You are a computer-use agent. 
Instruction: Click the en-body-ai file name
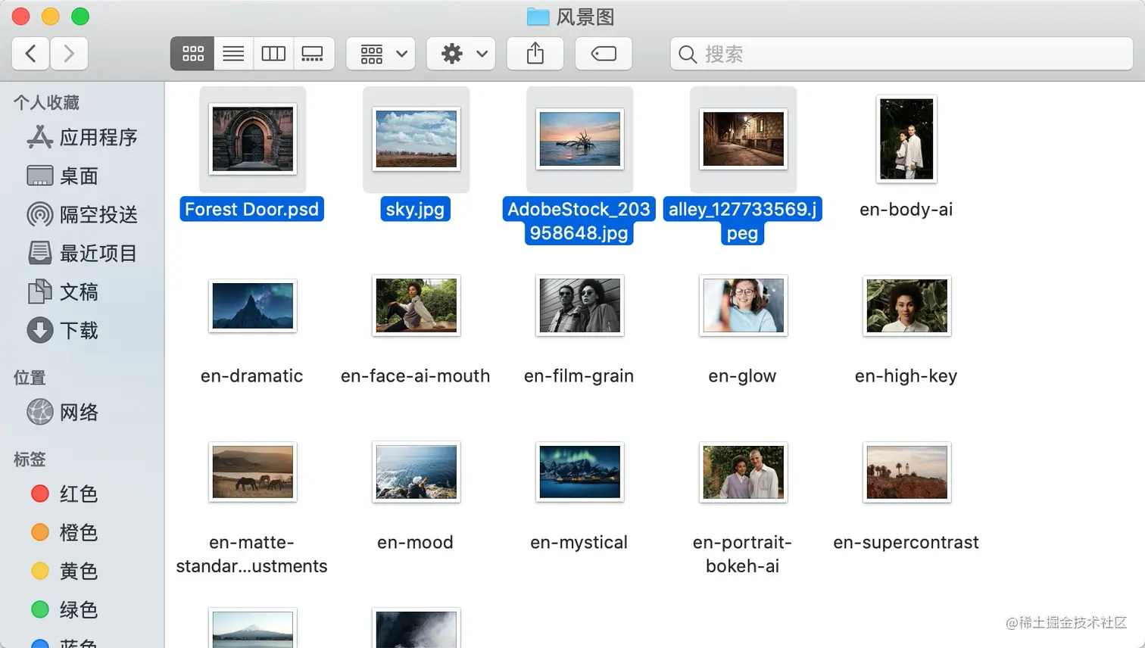906,209
